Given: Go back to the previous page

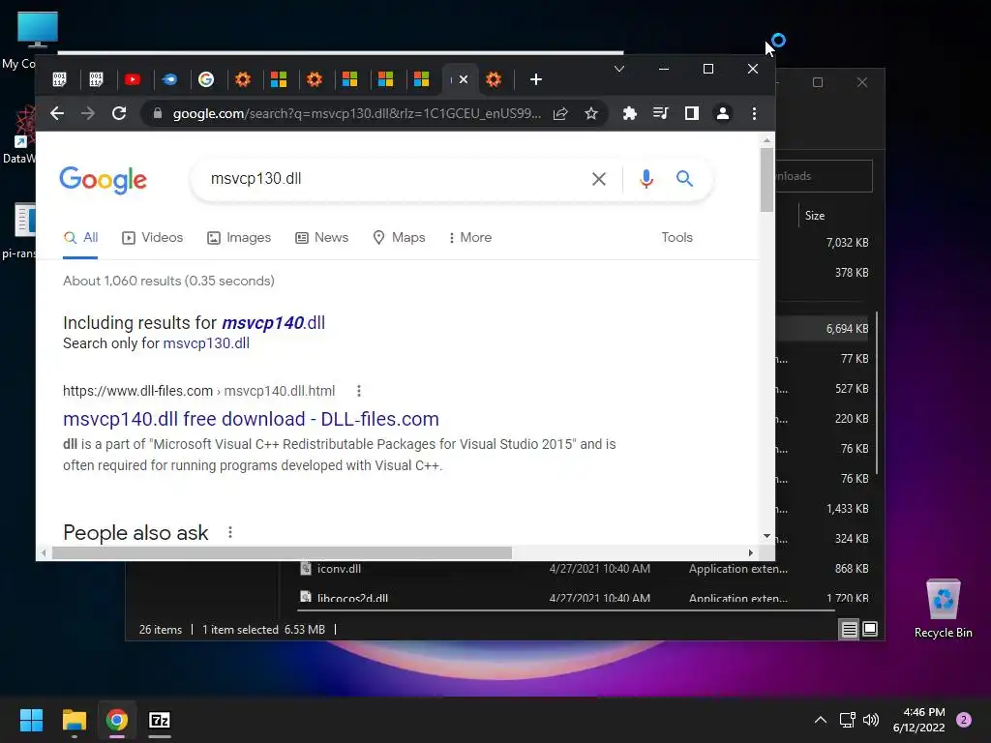Looking at the screenshot, I should click(x=57, y=114).
